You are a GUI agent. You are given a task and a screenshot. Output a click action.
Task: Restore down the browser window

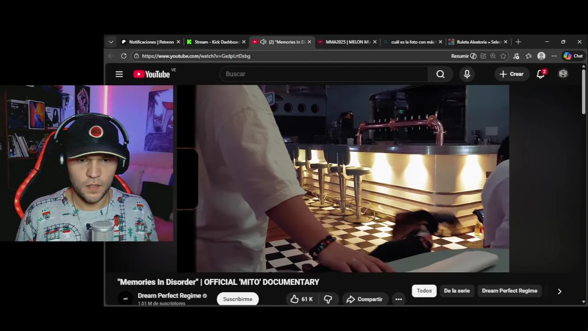563,42
